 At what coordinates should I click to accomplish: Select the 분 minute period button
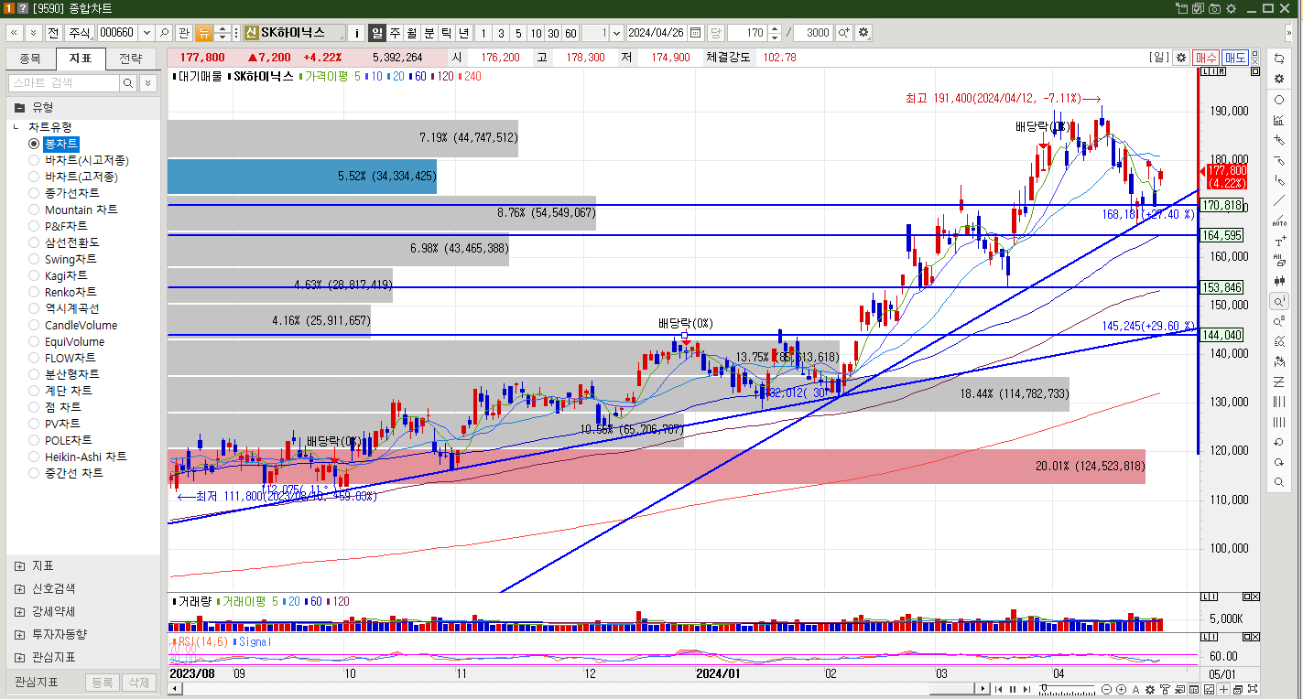coord(429,33)
